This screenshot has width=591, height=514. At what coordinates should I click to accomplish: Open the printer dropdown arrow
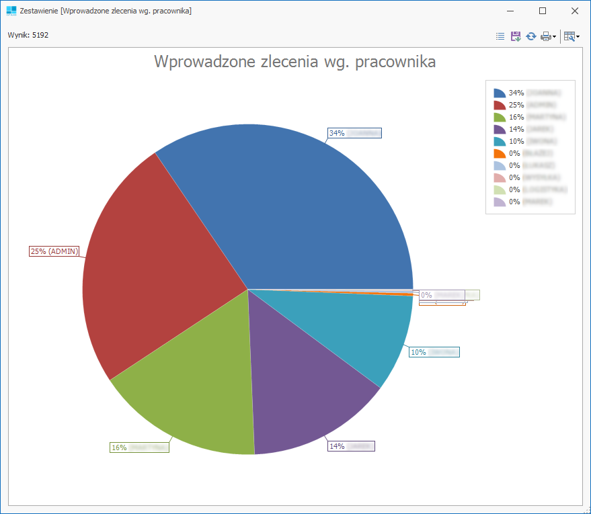(x=554, y=37)
